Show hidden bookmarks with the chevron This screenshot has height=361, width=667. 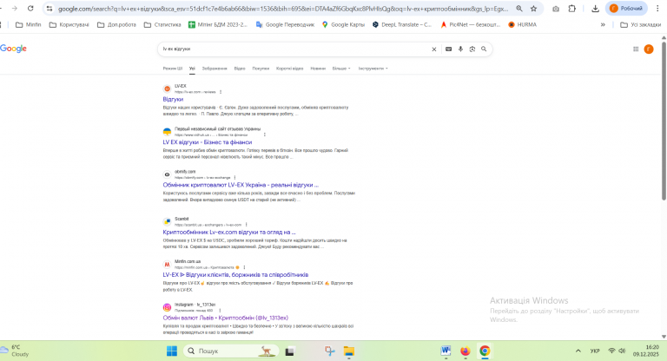(x=603, y=24)
